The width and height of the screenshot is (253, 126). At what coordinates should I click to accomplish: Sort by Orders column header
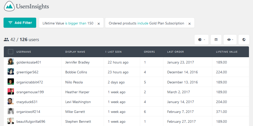[149, 52]
